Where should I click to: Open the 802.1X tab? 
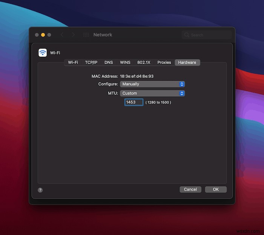144,62
